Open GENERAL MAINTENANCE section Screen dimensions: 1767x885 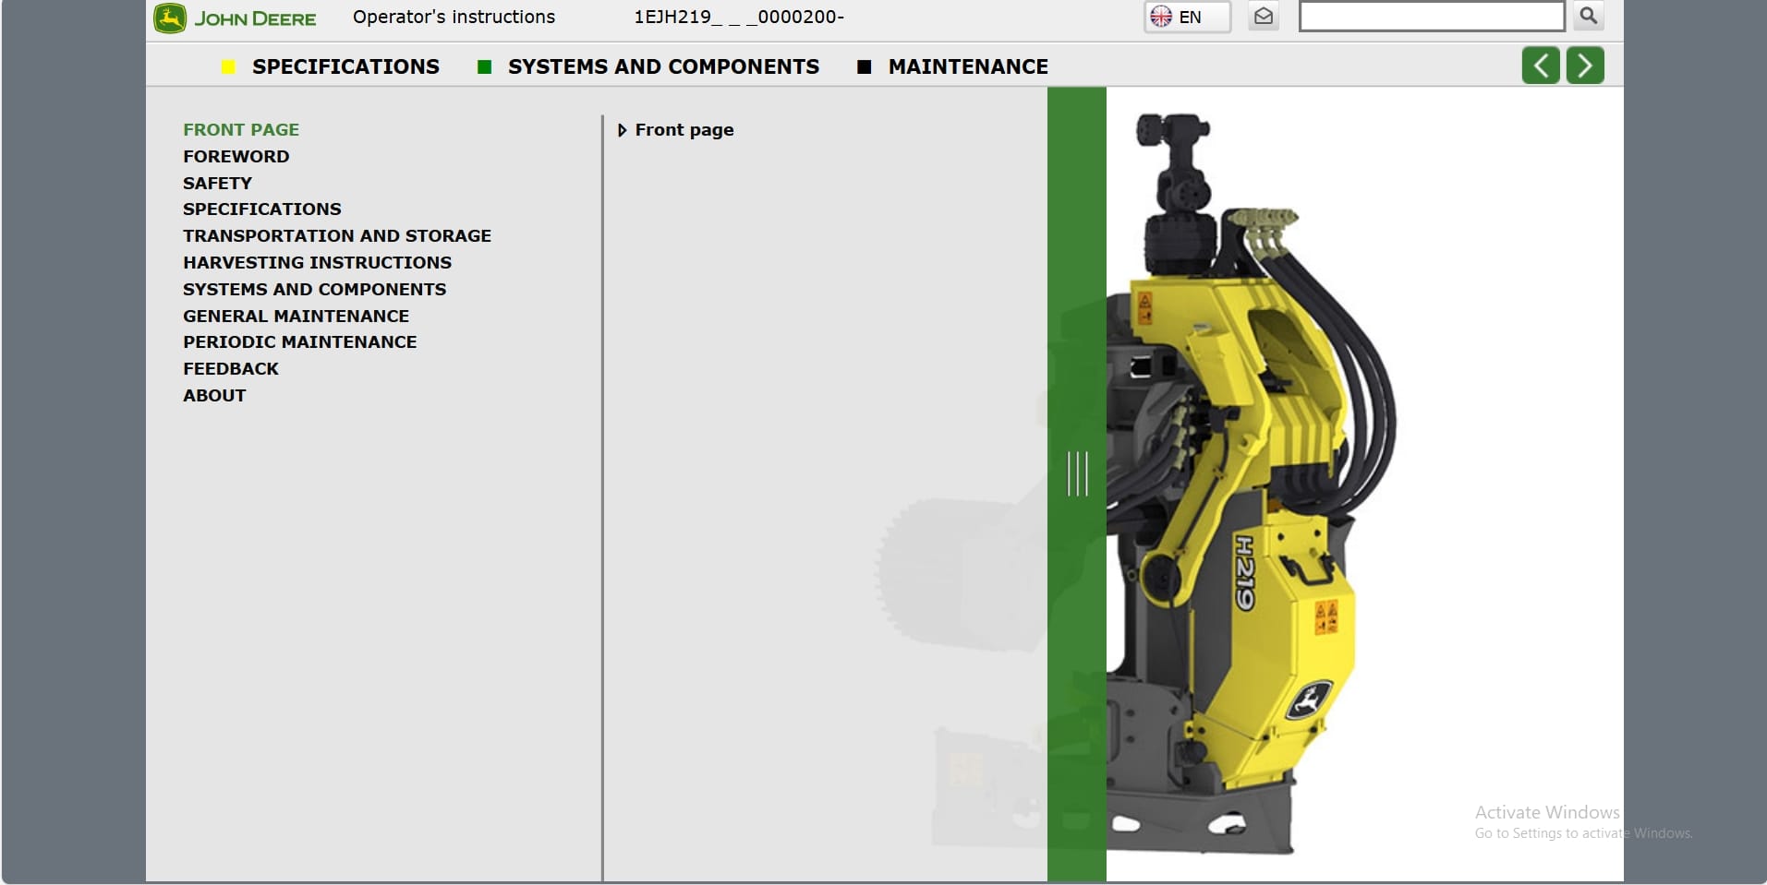[x=297, y=316]
